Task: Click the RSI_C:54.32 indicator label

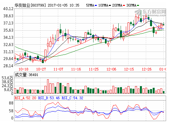Action: click(73, 98)
